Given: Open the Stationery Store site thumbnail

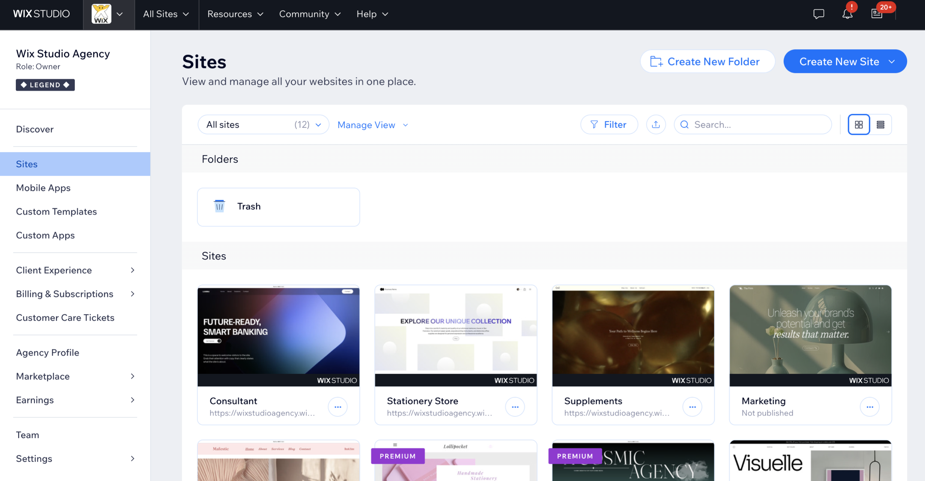Looking at the screenshot, I should click(455, 336).
